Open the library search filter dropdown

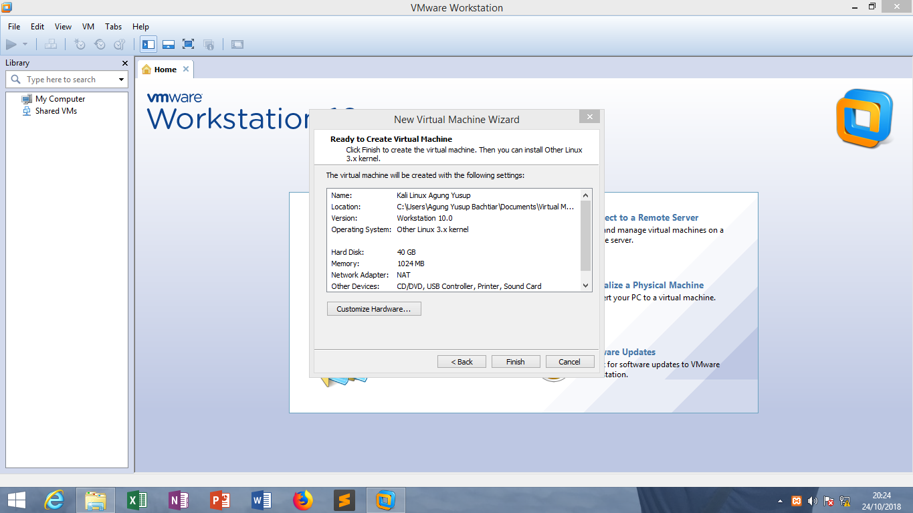[122, 79]
